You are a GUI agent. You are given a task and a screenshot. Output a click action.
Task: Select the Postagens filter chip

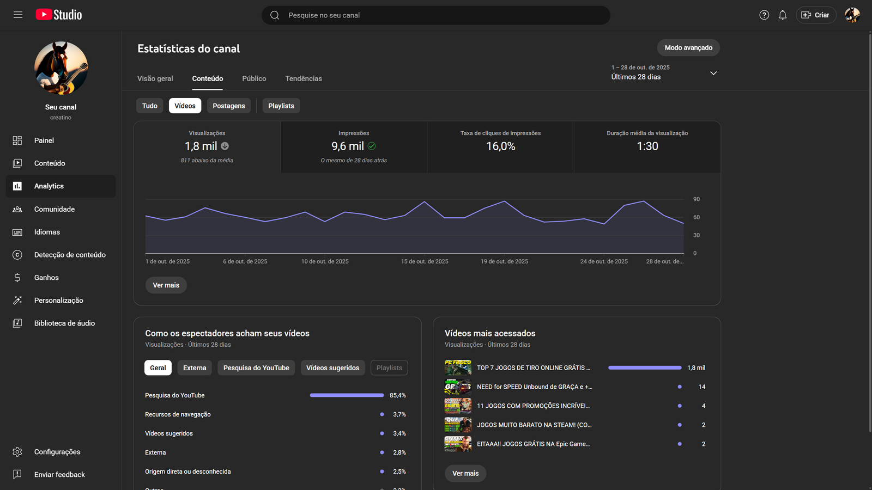[x=229, y=106]
